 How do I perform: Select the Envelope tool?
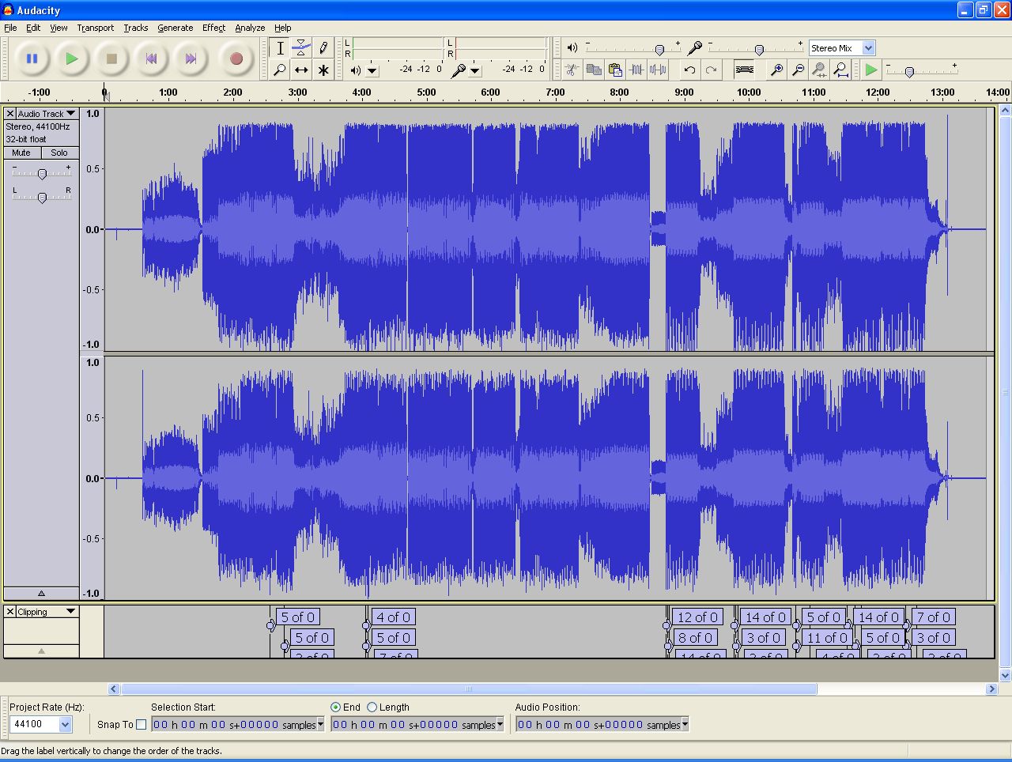pyautogui.click(x=301, y=47)
